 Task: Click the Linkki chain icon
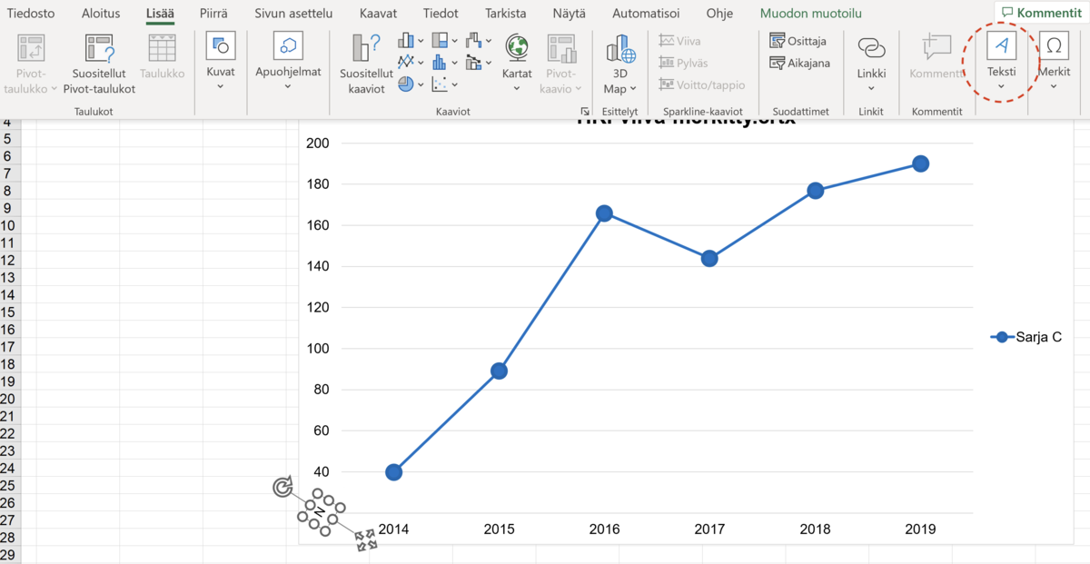(871, 49)
